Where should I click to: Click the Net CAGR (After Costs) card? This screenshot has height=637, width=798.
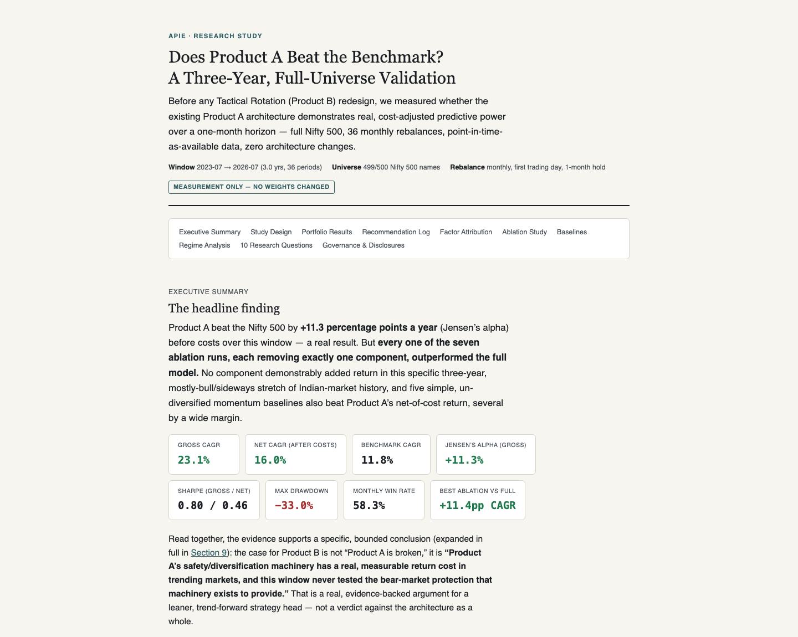(x=295, y=454)
